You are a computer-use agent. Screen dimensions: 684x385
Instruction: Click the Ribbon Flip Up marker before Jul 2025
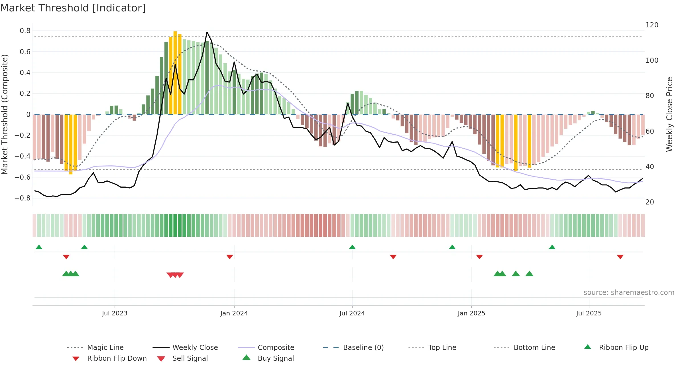click(x=552, y=247)
